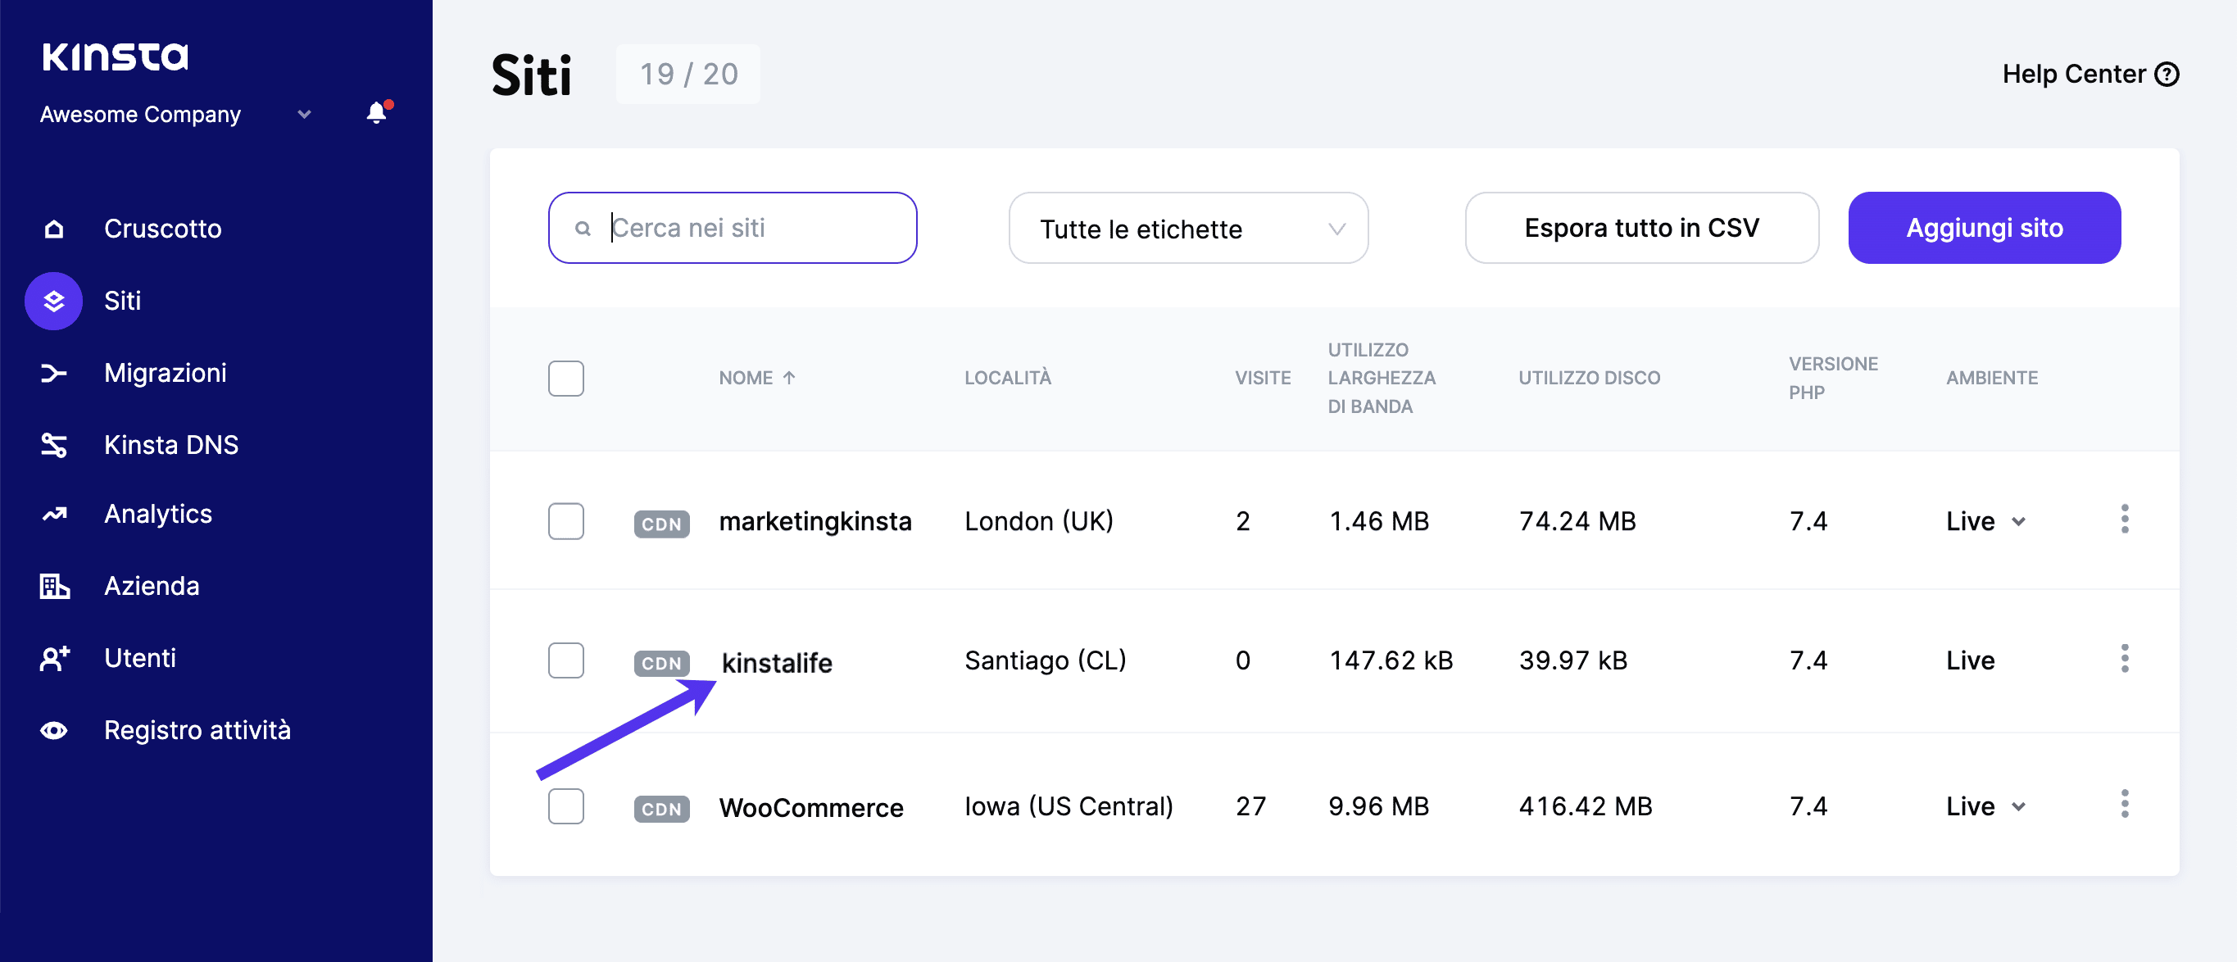The width and height of the screenshot is (2237, 962).
Task: Open the kebab menu for kinstalife
Action: click(2125, 659)
